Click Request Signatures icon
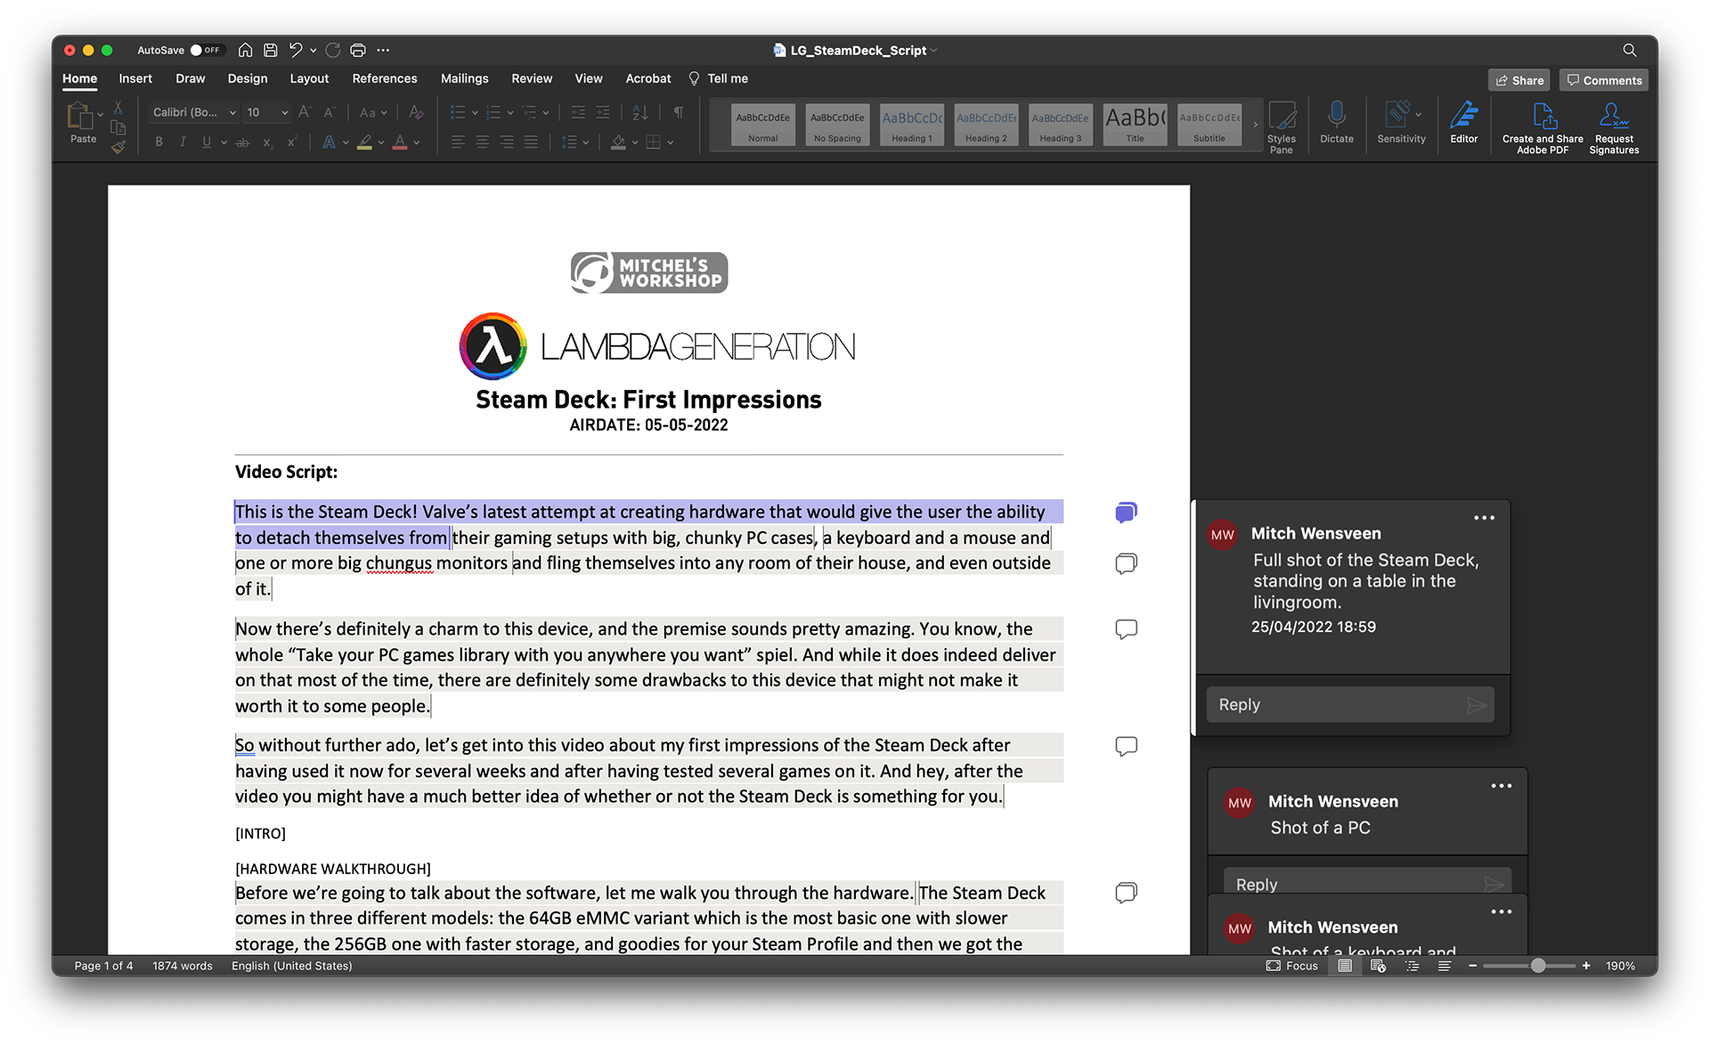The width and height of the screenshot is (1710, 1045). pyautogui.click(x=1614, y=127)
